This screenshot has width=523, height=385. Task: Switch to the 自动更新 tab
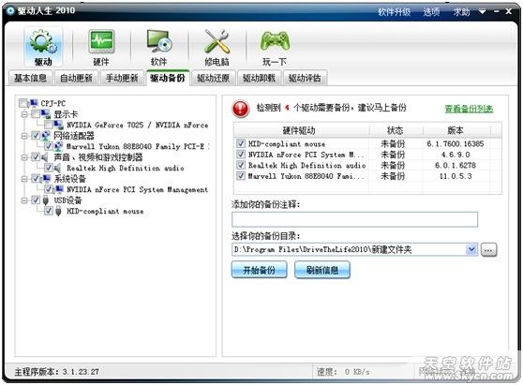coord(76,78)
